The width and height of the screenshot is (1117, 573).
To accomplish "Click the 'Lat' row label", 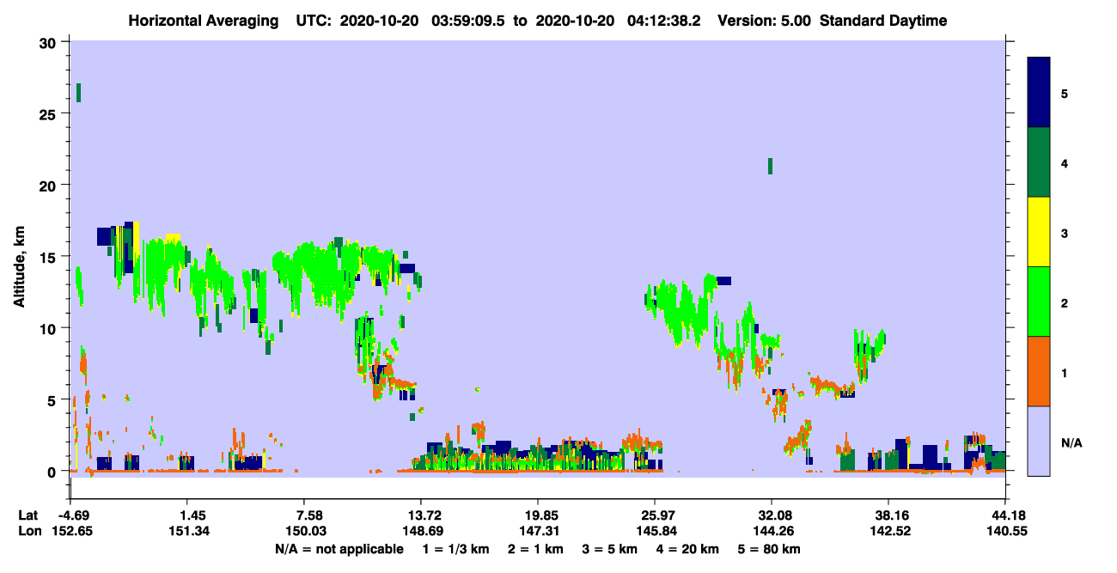I will point(28,515).
